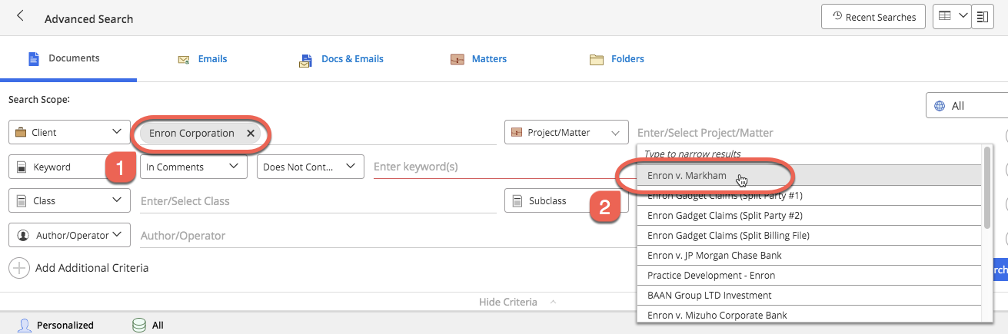Click the Personalized user icon
The height and width of the screenshot is (334, 1008).
point(25,325)
